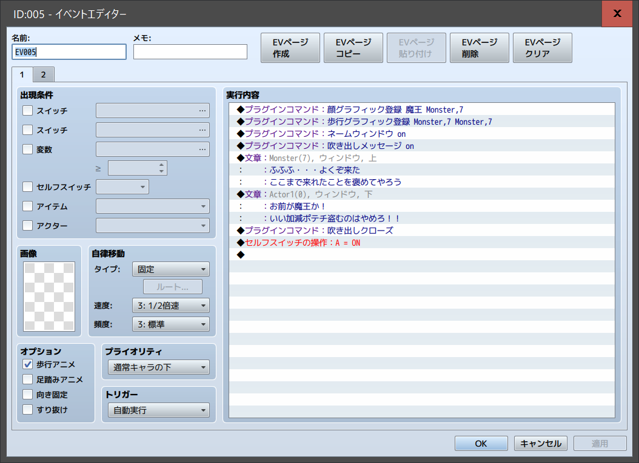
Task: Open the 速度 dropdown showing 3: 1/2倍速
Action: click(x=171, y=306)
